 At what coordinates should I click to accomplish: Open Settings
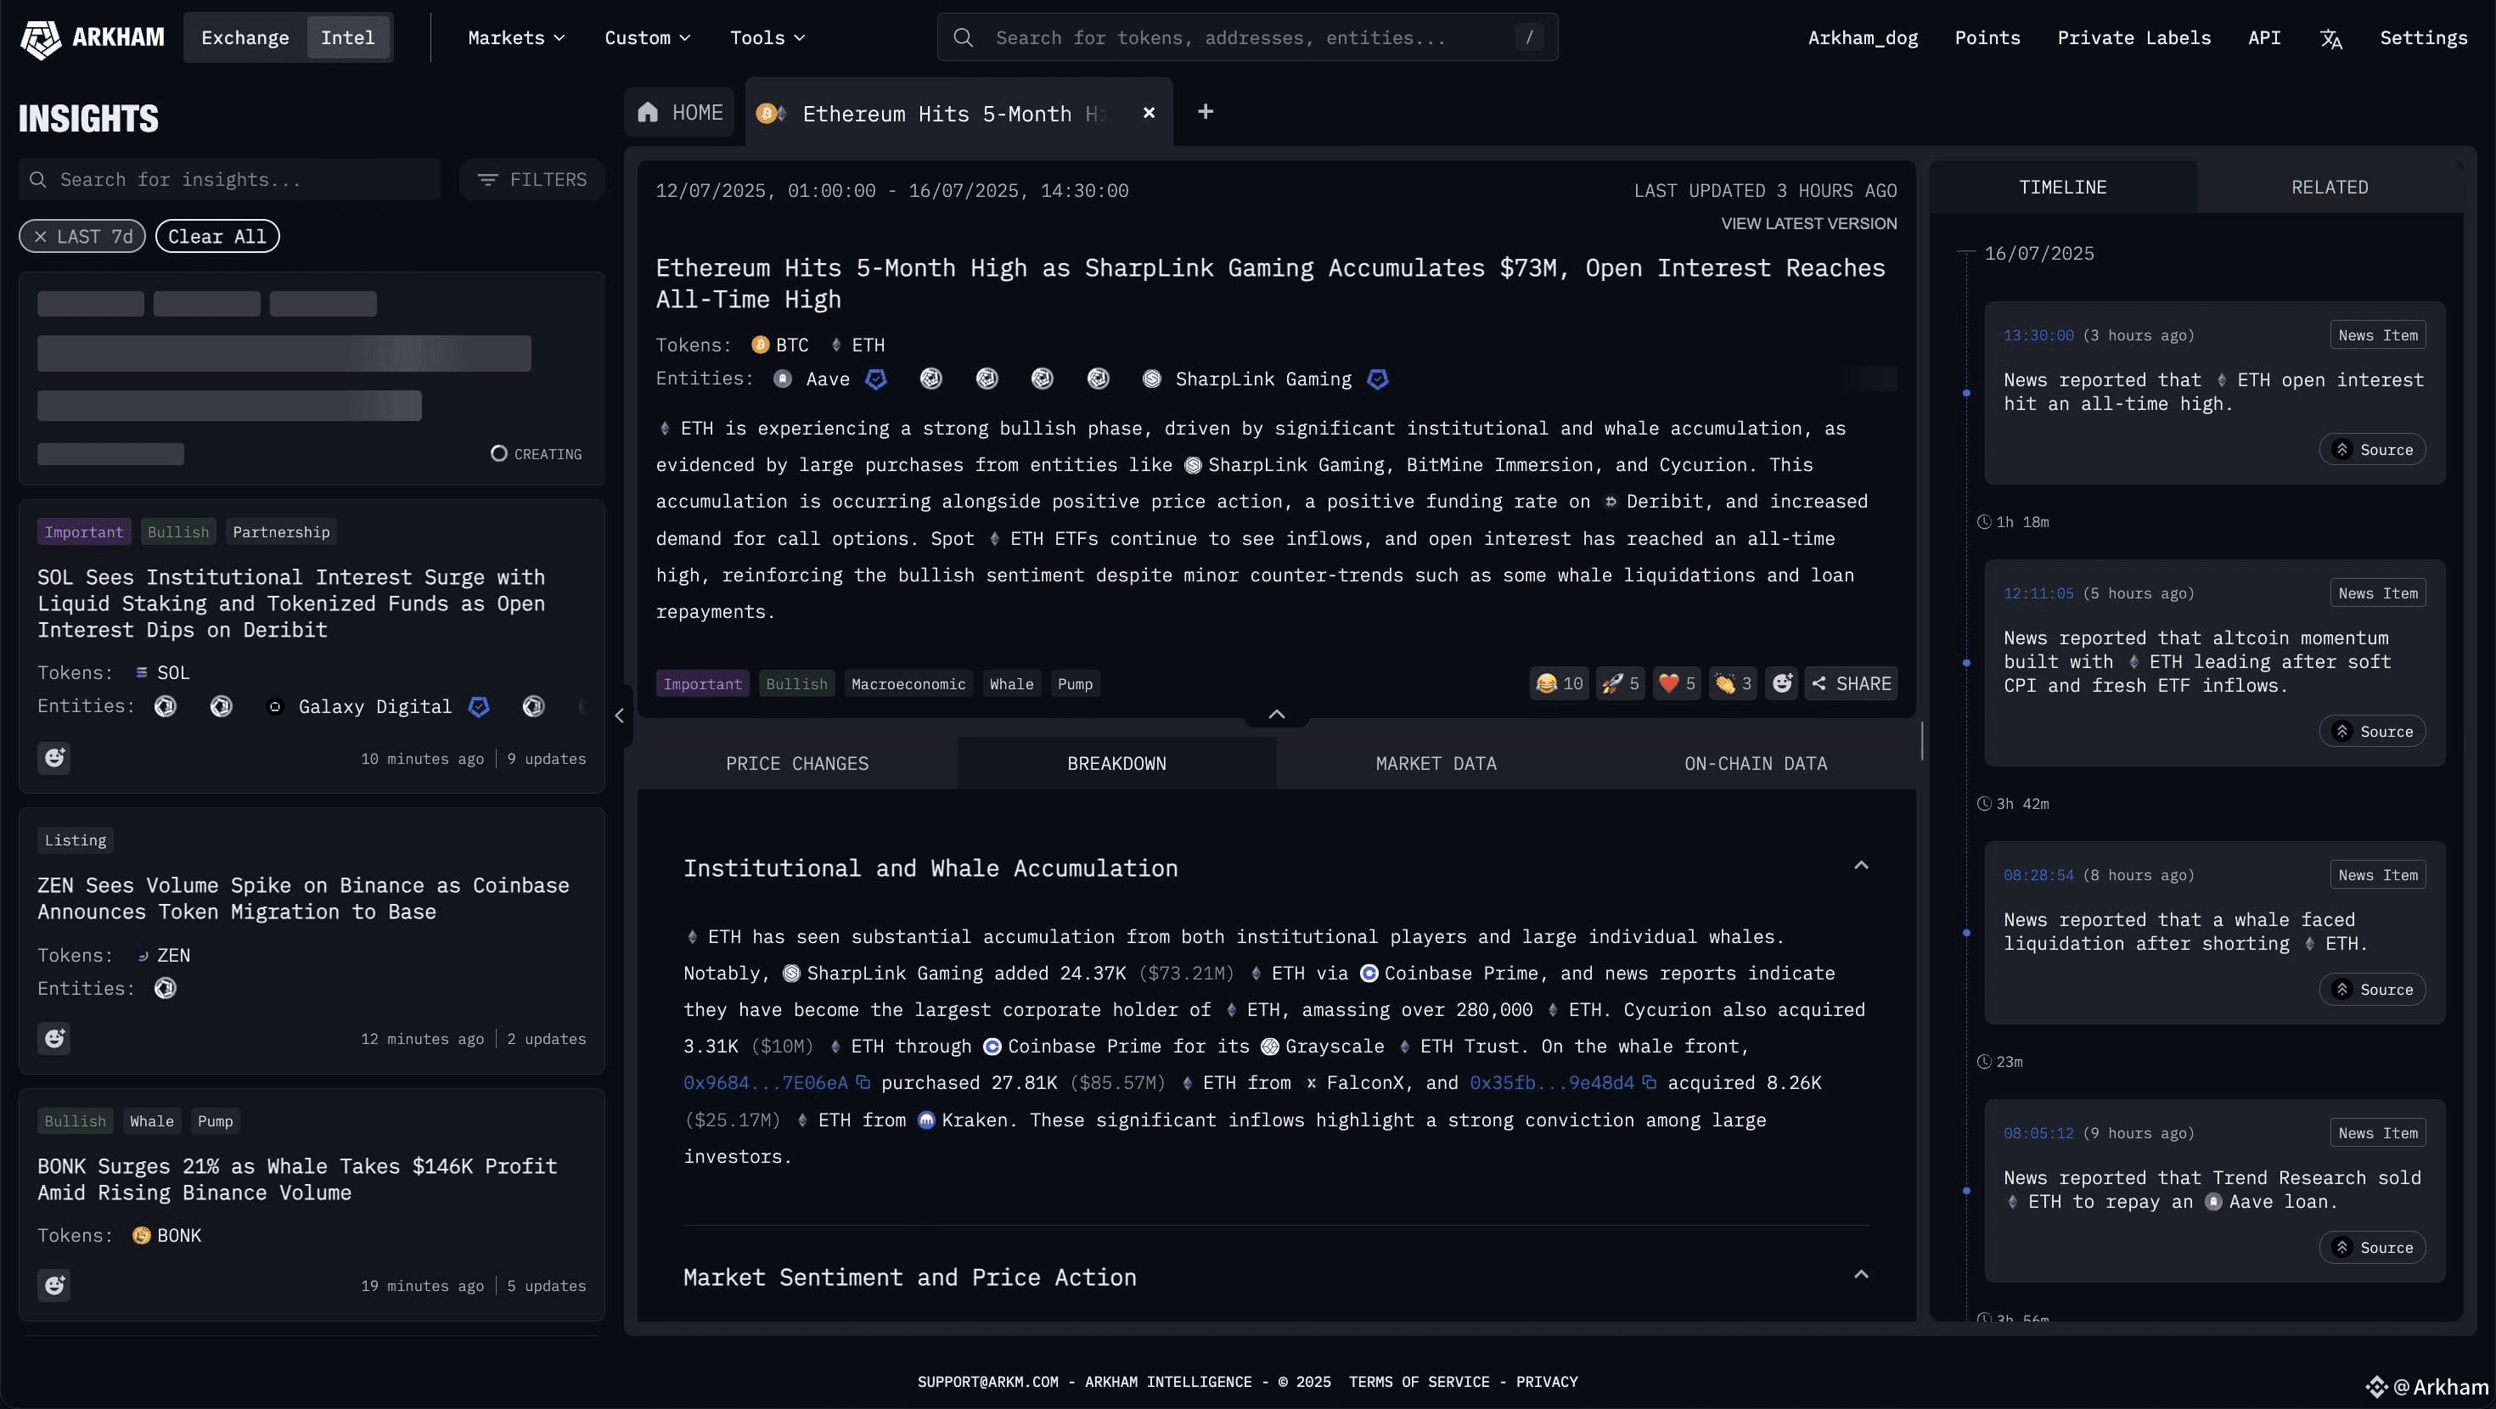pos(2423,38)
